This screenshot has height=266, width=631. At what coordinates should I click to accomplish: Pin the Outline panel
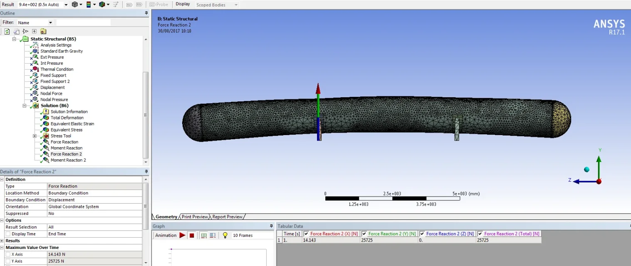[146, 13]
